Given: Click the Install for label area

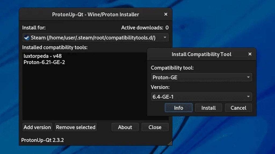Looking at the screenshot, I should tap(34, 28).
